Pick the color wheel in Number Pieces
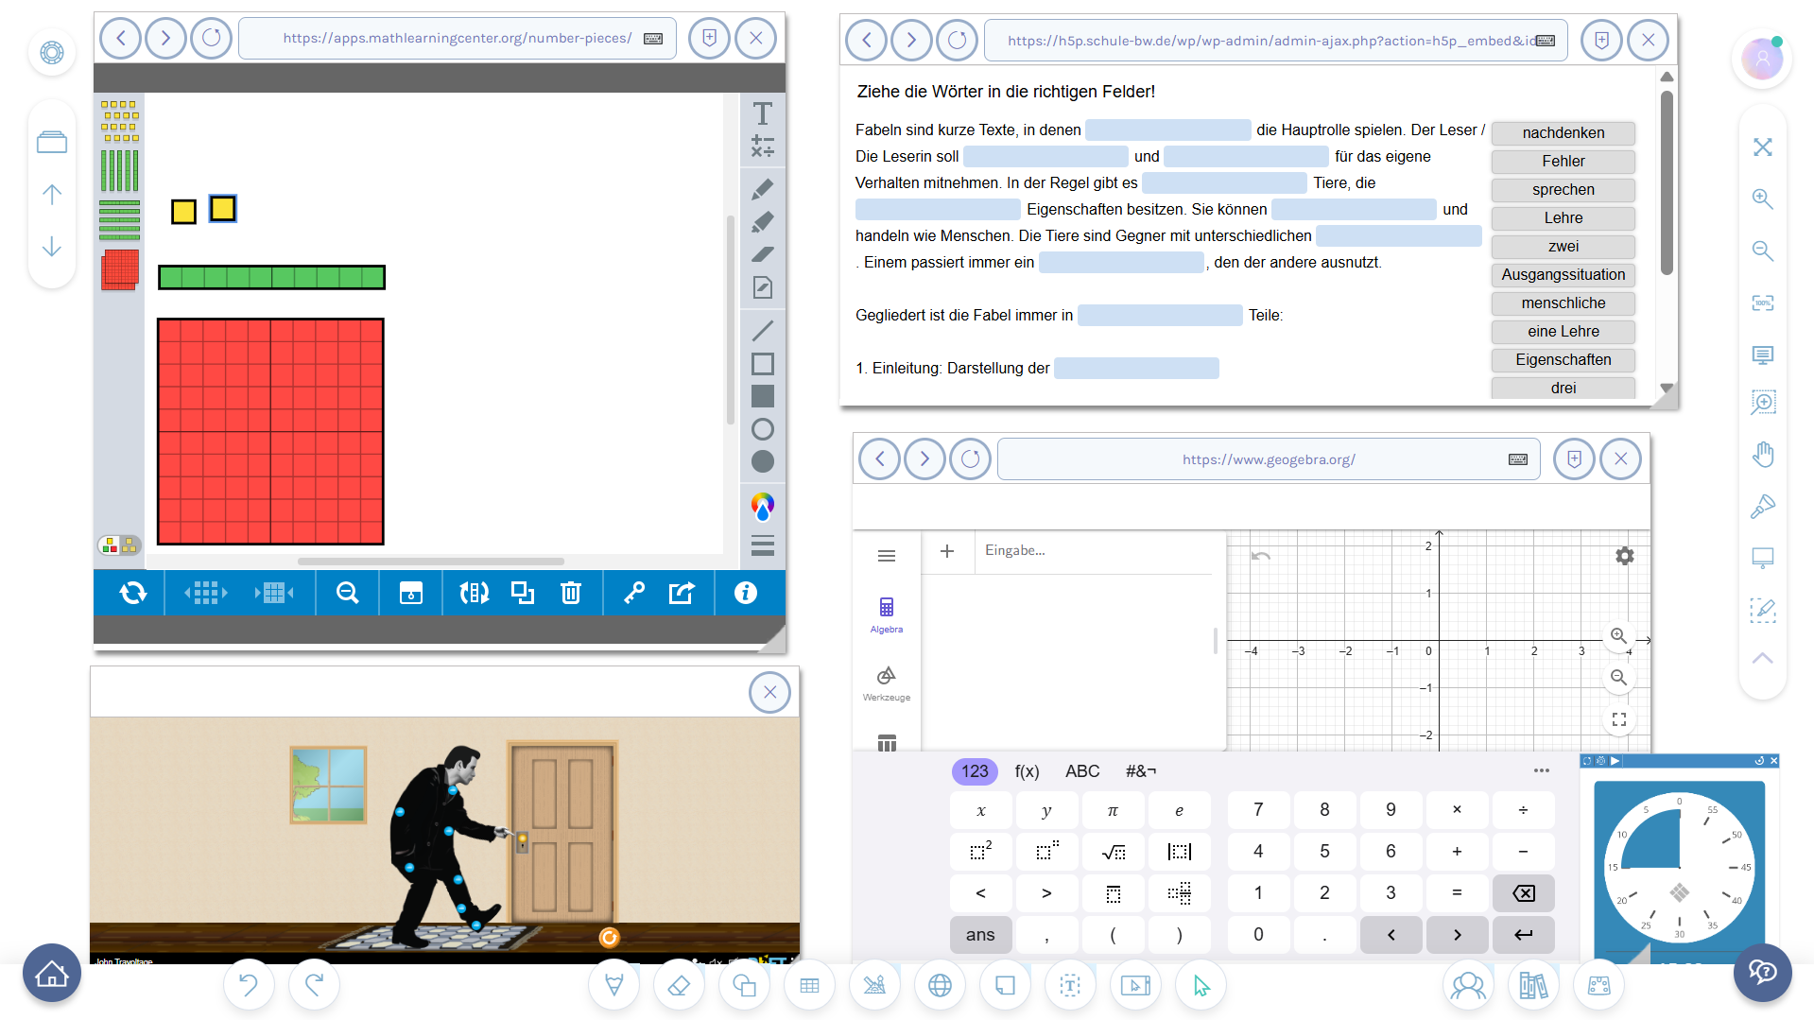Screen dimensions: 1814x1020 762,507
